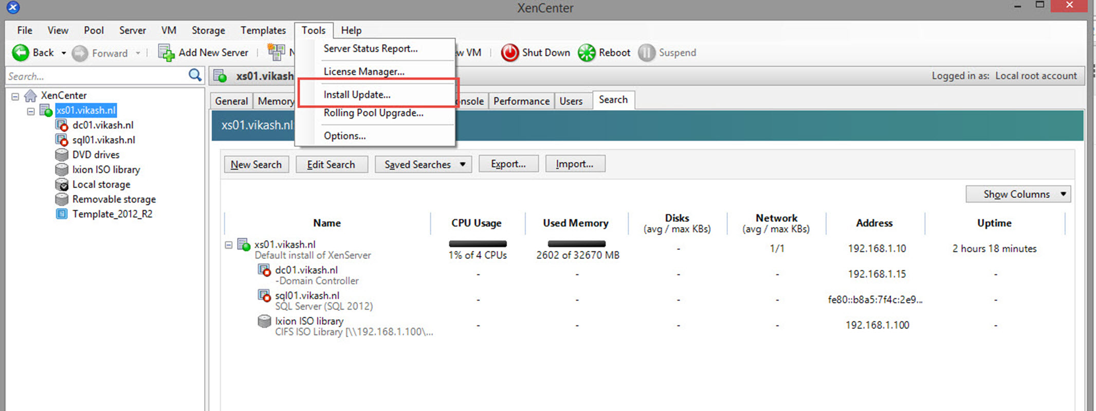The width and height of the screenshot is (1096, 411).
Task: Click xs01.vikash.nl server icon in results table
Action: click(244, 245)
